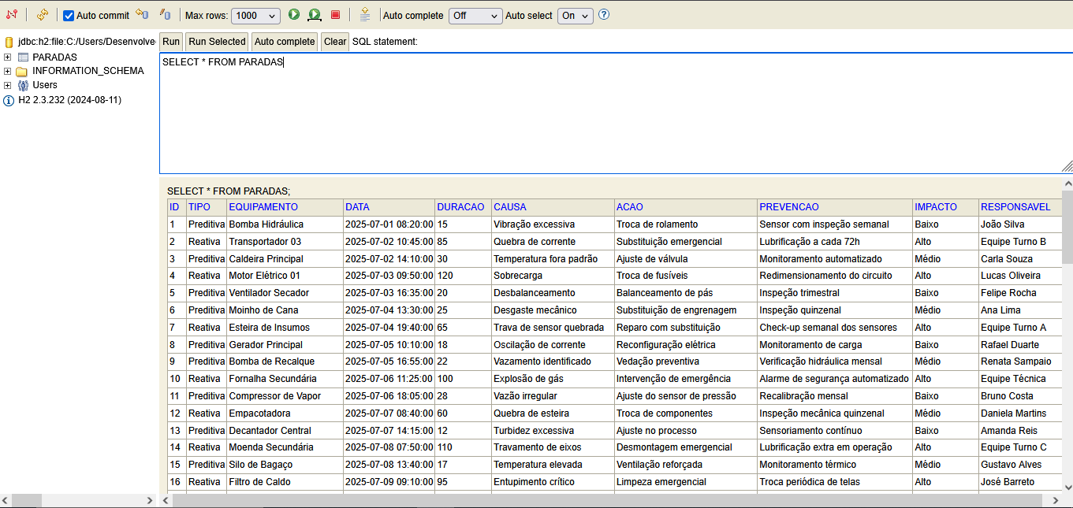Viewport: 1073px width, 508px height.
Task: Select the PARADAS label in the tree
Action: [55, 57]
